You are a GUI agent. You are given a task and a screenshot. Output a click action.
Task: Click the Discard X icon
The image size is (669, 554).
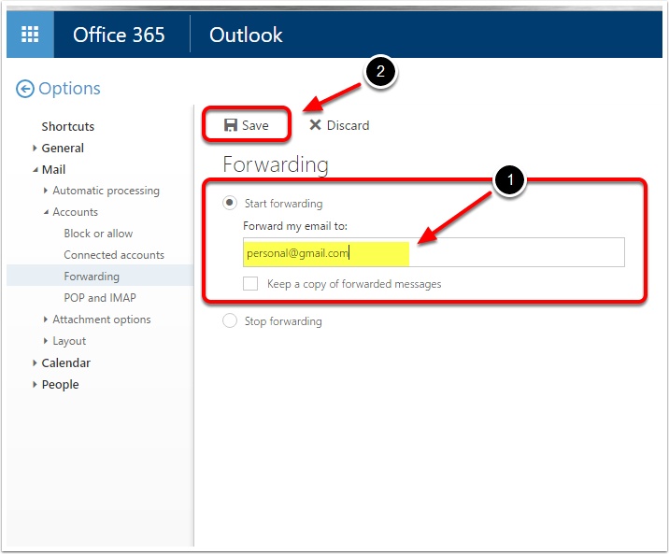(315, 125)
